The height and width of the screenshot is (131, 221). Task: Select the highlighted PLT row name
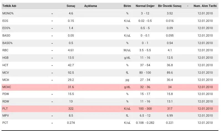point(5,108)
